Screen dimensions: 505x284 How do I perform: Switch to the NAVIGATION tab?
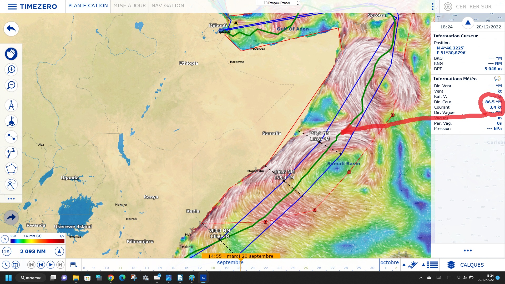(x=168, y=6)
